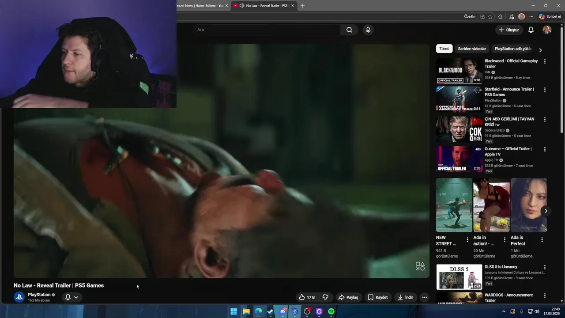Download video using the İndir button
Image resolution: width=565 pixels, height=318 pixels.
point(405,297)
